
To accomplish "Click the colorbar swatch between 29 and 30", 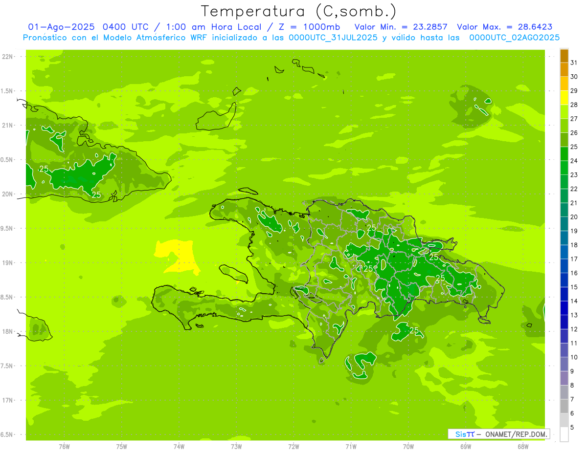I will (564, 84).
